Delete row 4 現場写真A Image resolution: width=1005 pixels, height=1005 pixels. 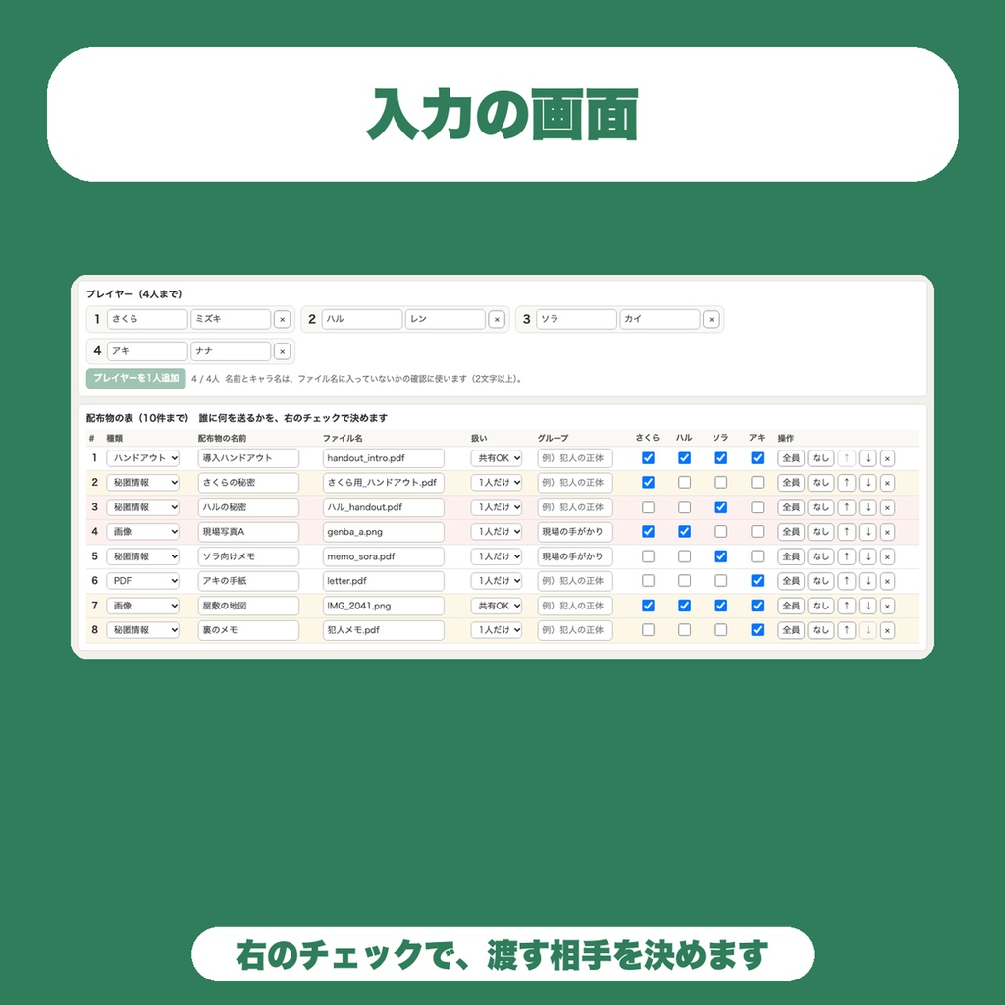pos(887,532)
